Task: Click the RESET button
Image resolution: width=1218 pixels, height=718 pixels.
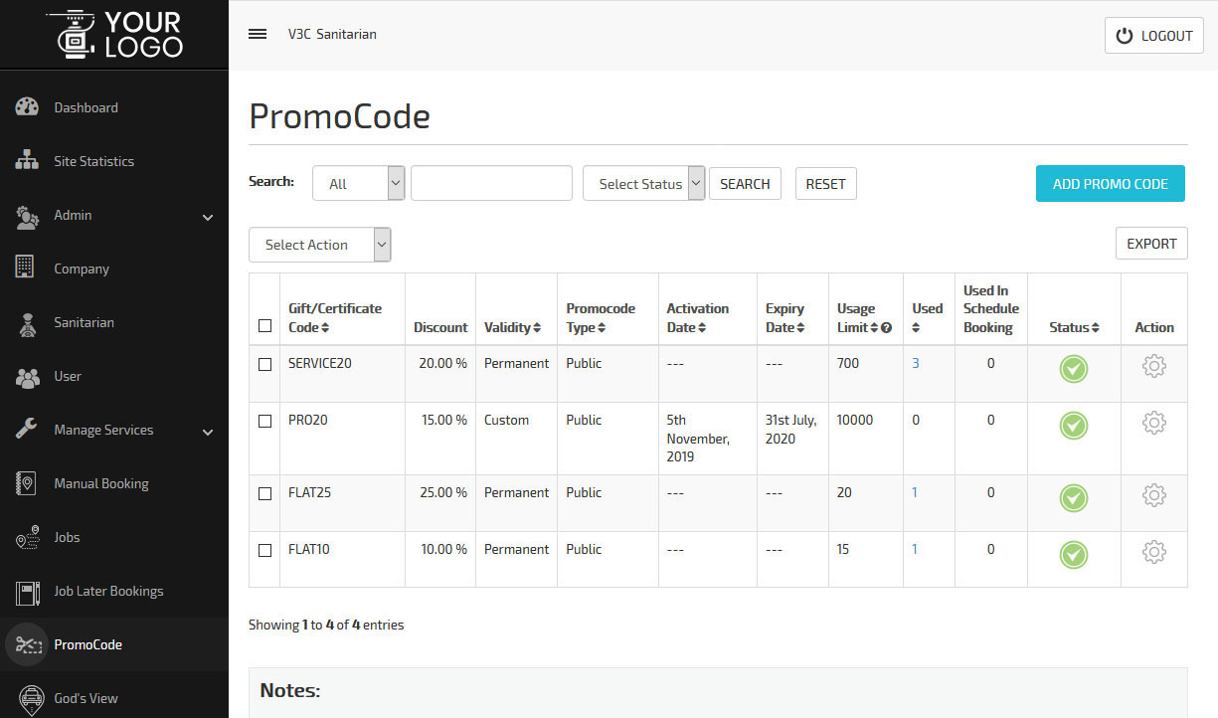Action: [x=825, y=184]
